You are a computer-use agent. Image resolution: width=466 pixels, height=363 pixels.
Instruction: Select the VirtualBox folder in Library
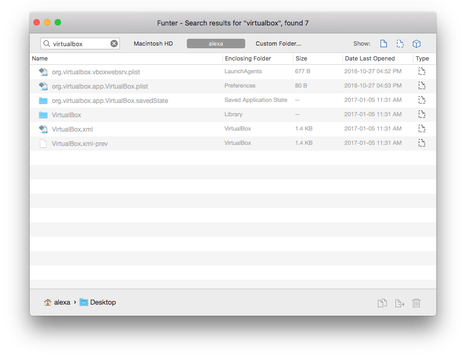pos(233,115)
